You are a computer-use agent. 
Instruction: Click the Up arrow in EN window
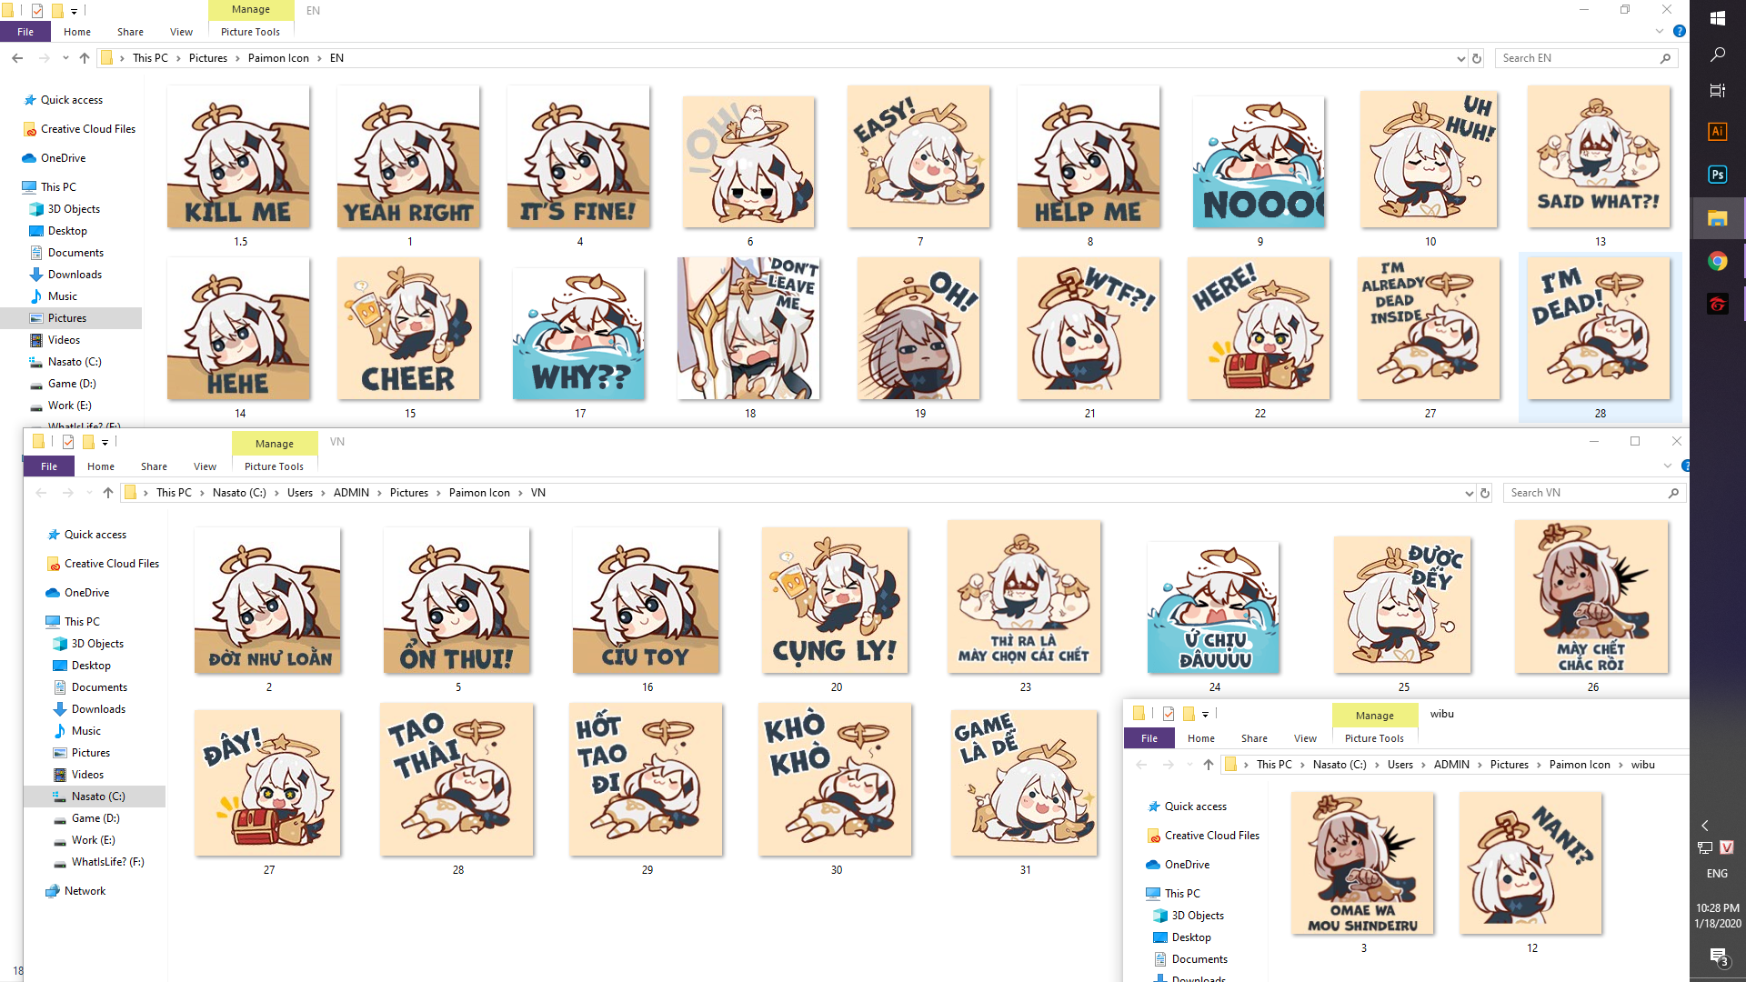point(85,58)
